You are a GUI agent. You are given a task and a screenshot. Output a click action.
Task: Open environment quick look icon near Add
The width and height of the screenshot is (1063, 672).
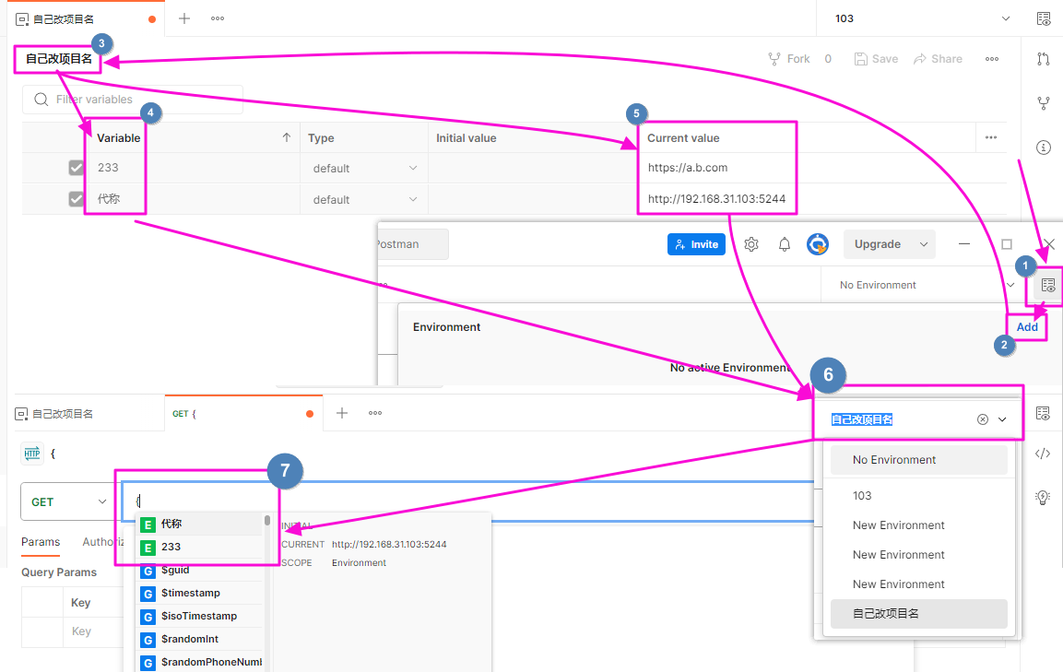click(x=1047, y=286)
